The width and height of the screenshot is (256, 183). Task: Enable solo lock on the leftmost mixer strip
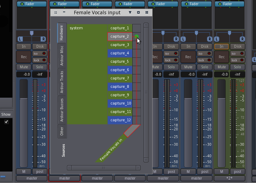(40, 60)
